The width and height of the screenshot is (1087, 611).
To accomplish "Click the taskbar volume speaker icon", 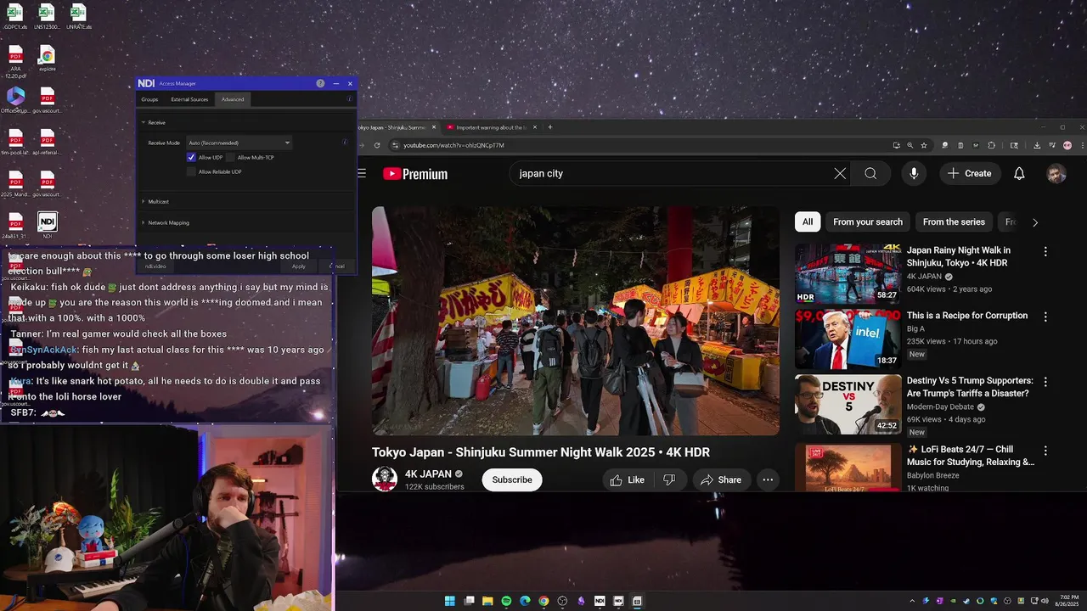I will (1045, 601).
